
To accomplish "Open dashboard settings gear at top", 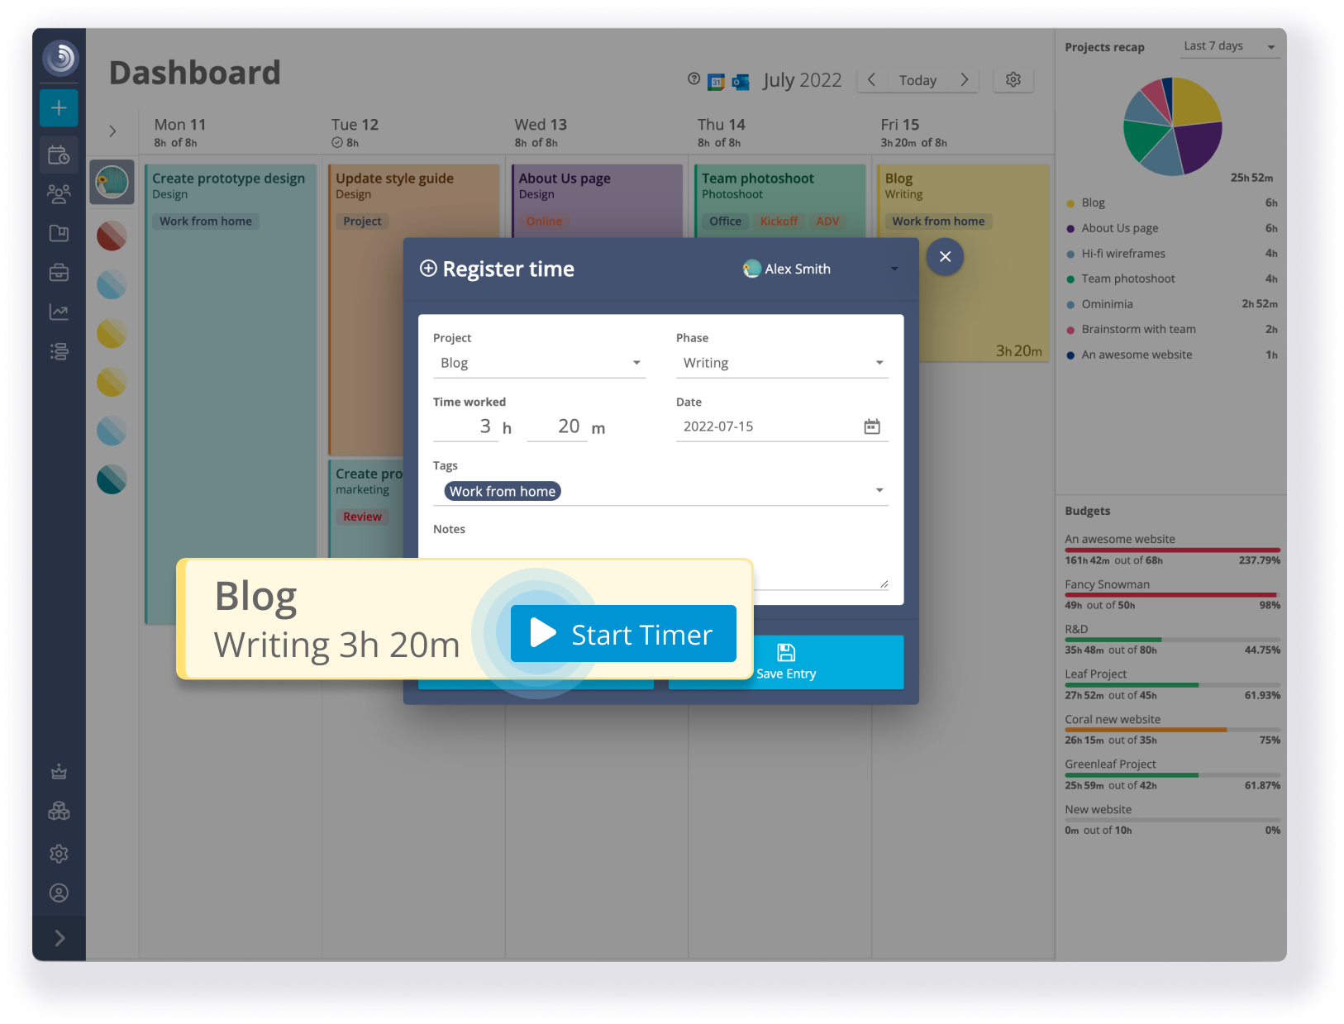I will pos(1013,79).
